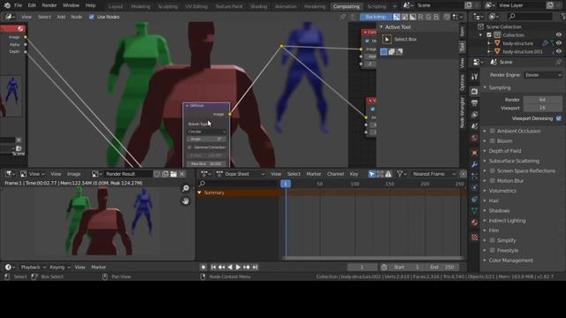Toggle the Viewport Denoising checkbox
Screen dimensions: 566x318
click(559, 118)
